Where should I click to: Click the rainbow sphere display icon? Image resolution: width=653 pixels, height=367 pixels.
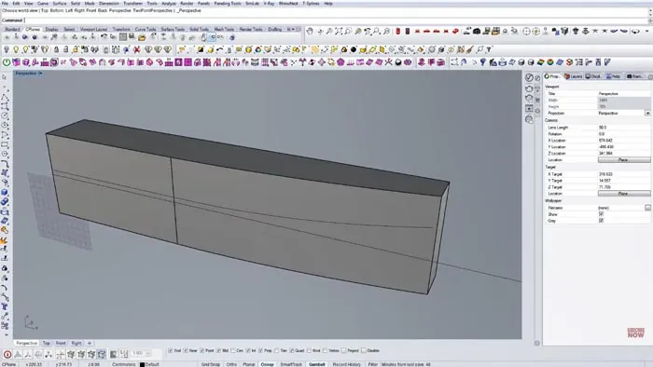point(550,62)
